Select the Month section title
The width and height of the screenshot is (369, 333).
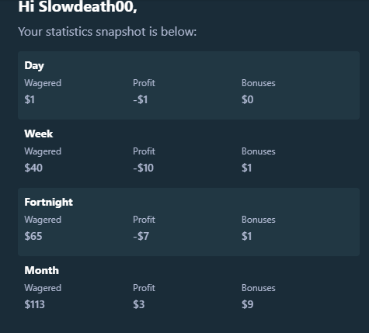tap(42, 270)
